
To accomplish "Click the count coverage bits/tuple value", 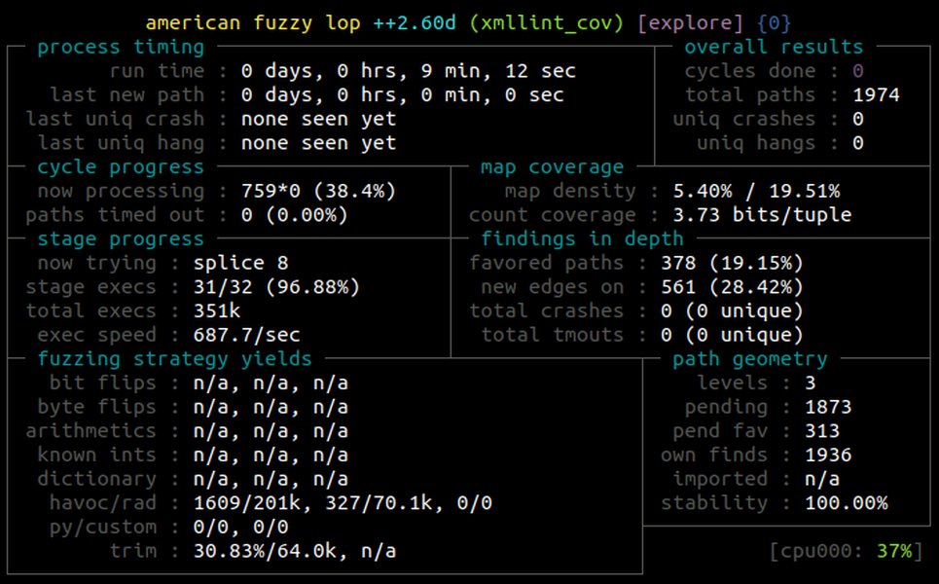I will coord(762,215).
